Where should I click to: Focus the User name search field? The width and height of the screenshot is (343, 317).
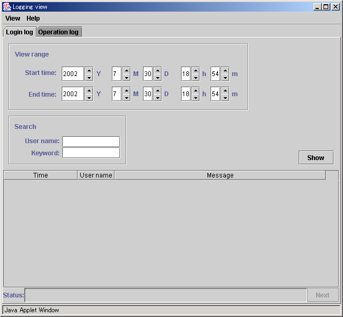point(91,142)
